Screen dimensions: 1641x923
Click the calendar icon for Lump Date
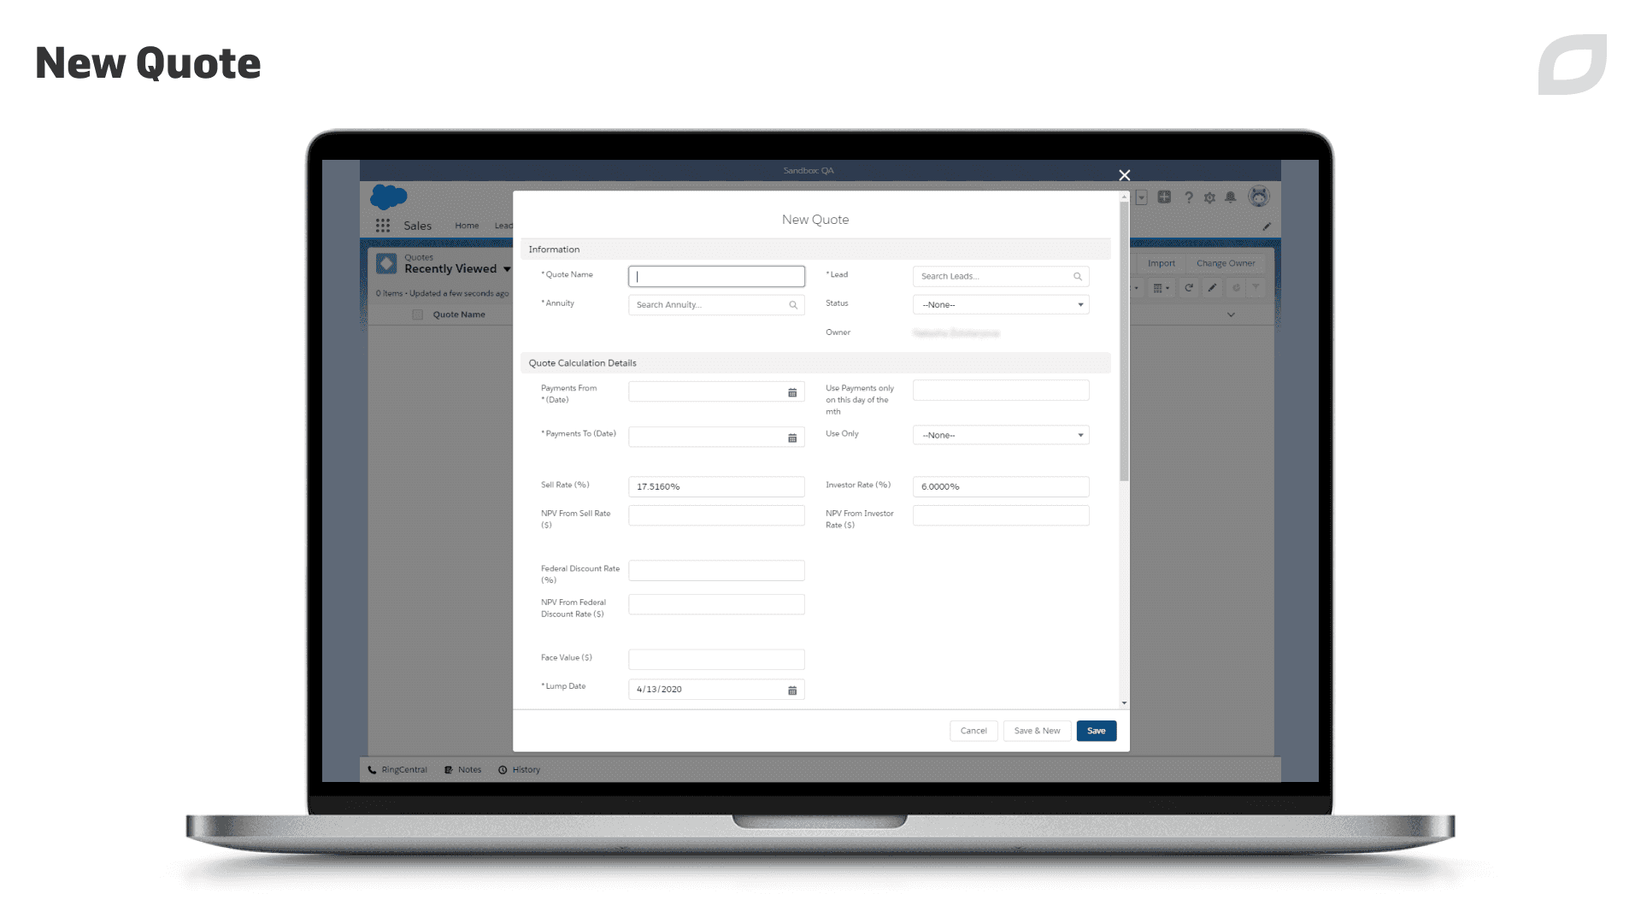(793, 689)
